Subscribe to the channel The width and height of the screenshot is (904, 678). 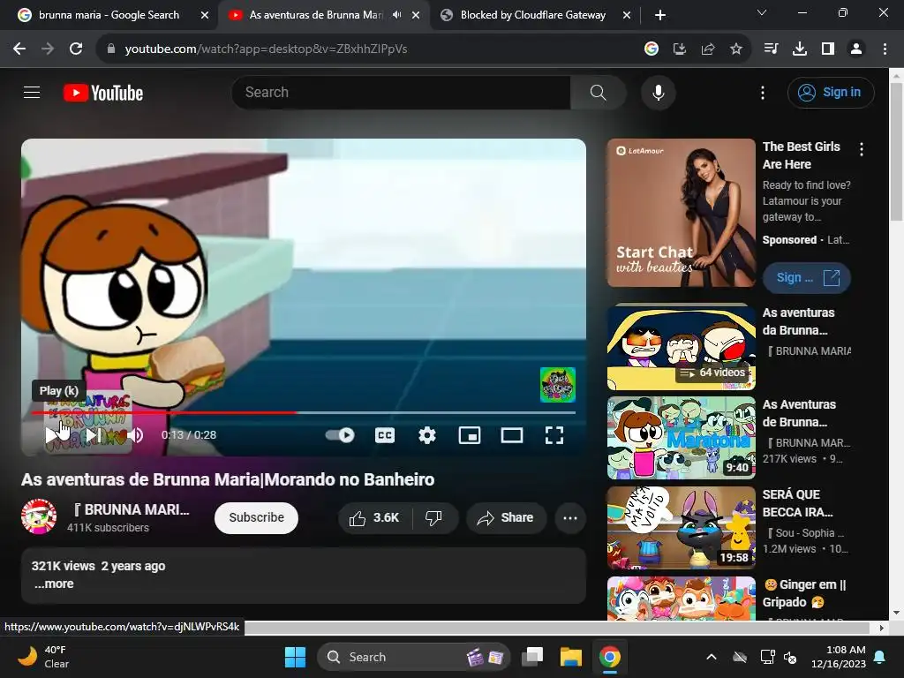coord(256,517)
